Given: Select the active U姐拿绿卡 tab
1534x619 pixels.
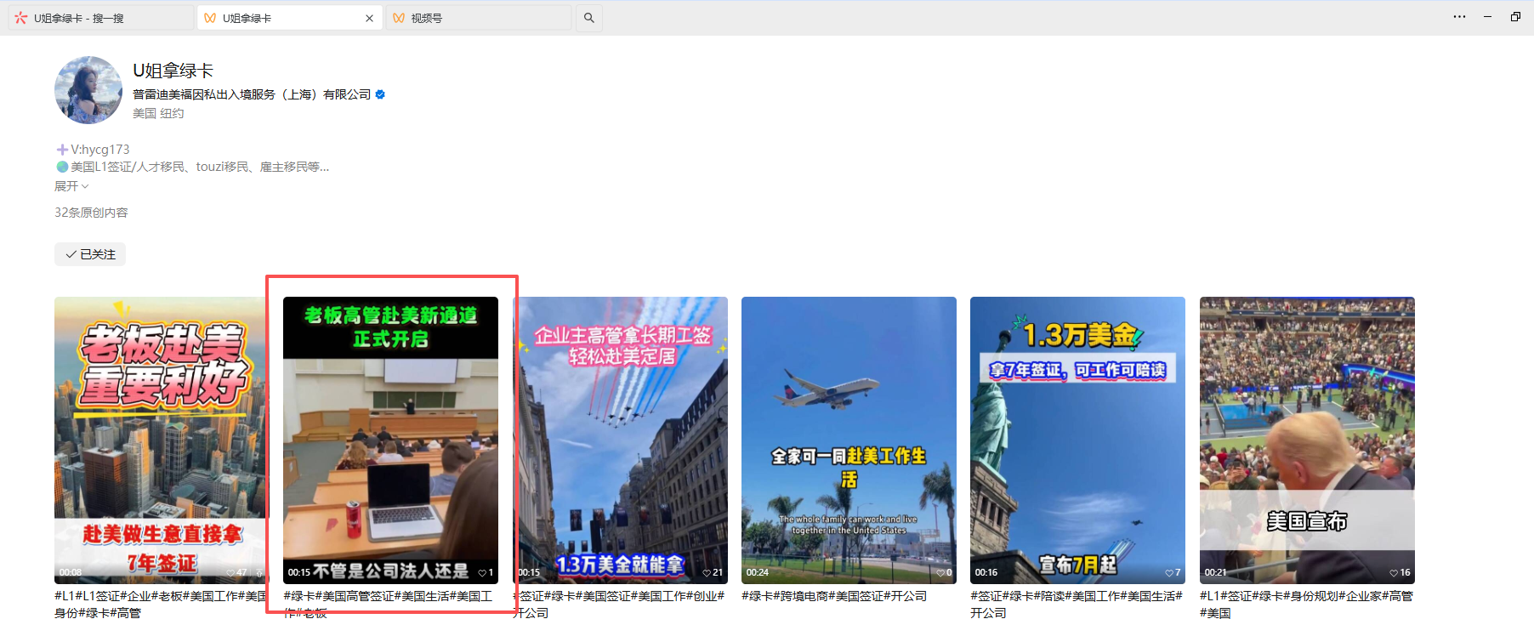Looking at the screenshot, I should pos(289,18).
